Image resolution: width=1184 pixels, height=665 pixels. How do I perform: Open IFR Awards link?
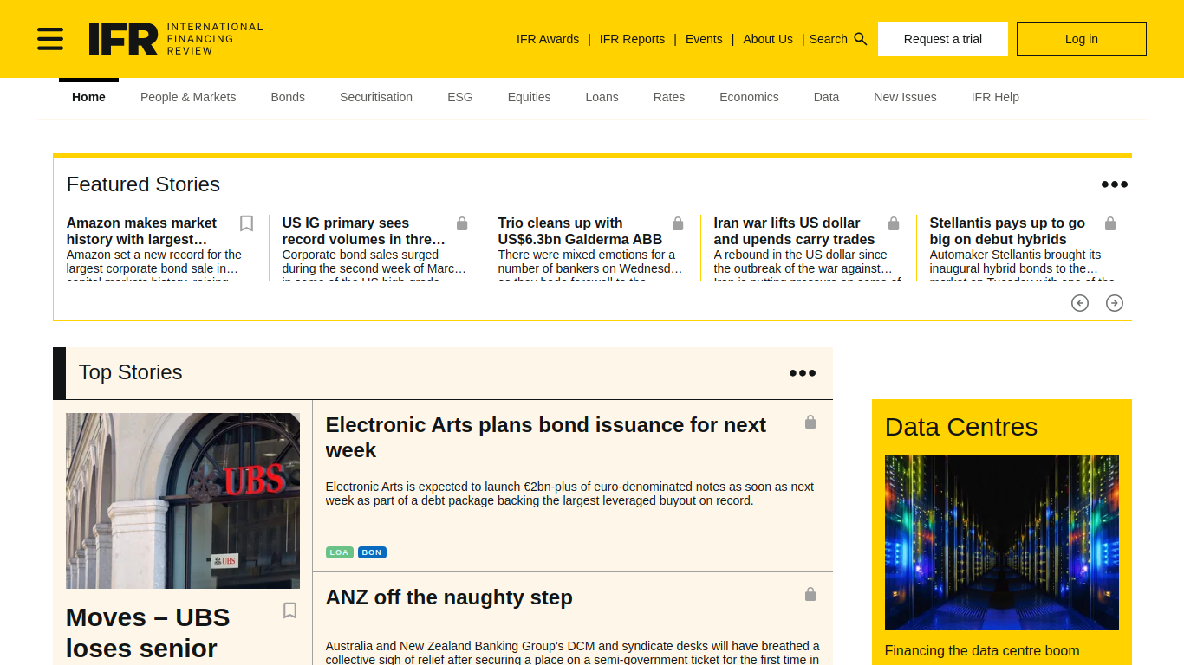coord(548,39)
